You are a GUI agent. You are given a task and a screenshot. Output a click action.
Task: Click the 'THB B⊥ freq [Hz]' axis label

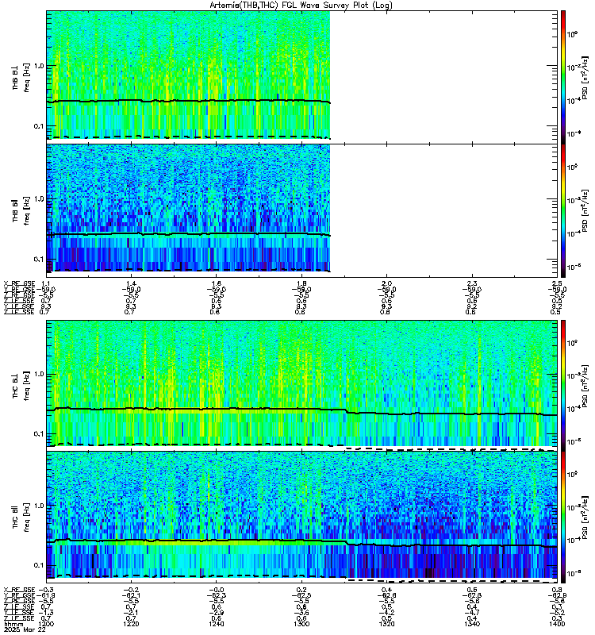pos(21,77)
